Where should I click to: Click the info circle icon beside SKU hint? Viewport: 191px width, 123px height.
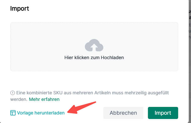13,93
